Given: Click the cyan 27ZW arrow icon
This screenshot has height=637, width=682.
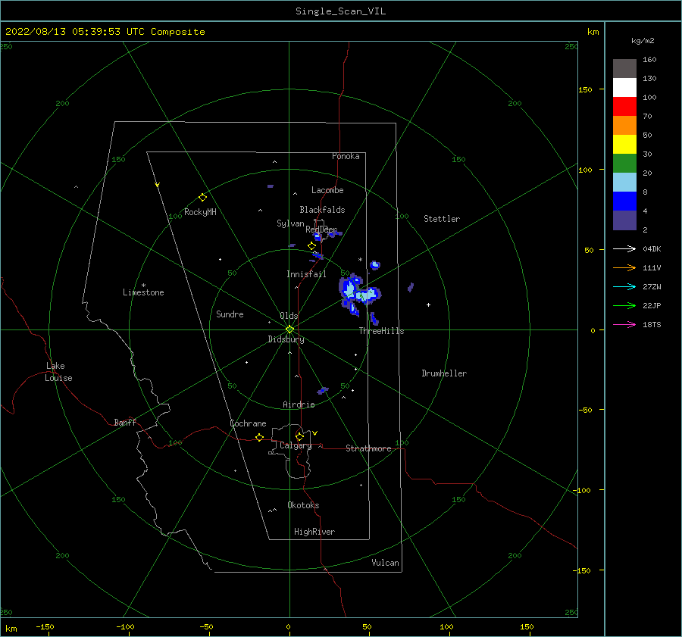Looking at the screenshot, I should pyautogui.click(x=624, y=286).
